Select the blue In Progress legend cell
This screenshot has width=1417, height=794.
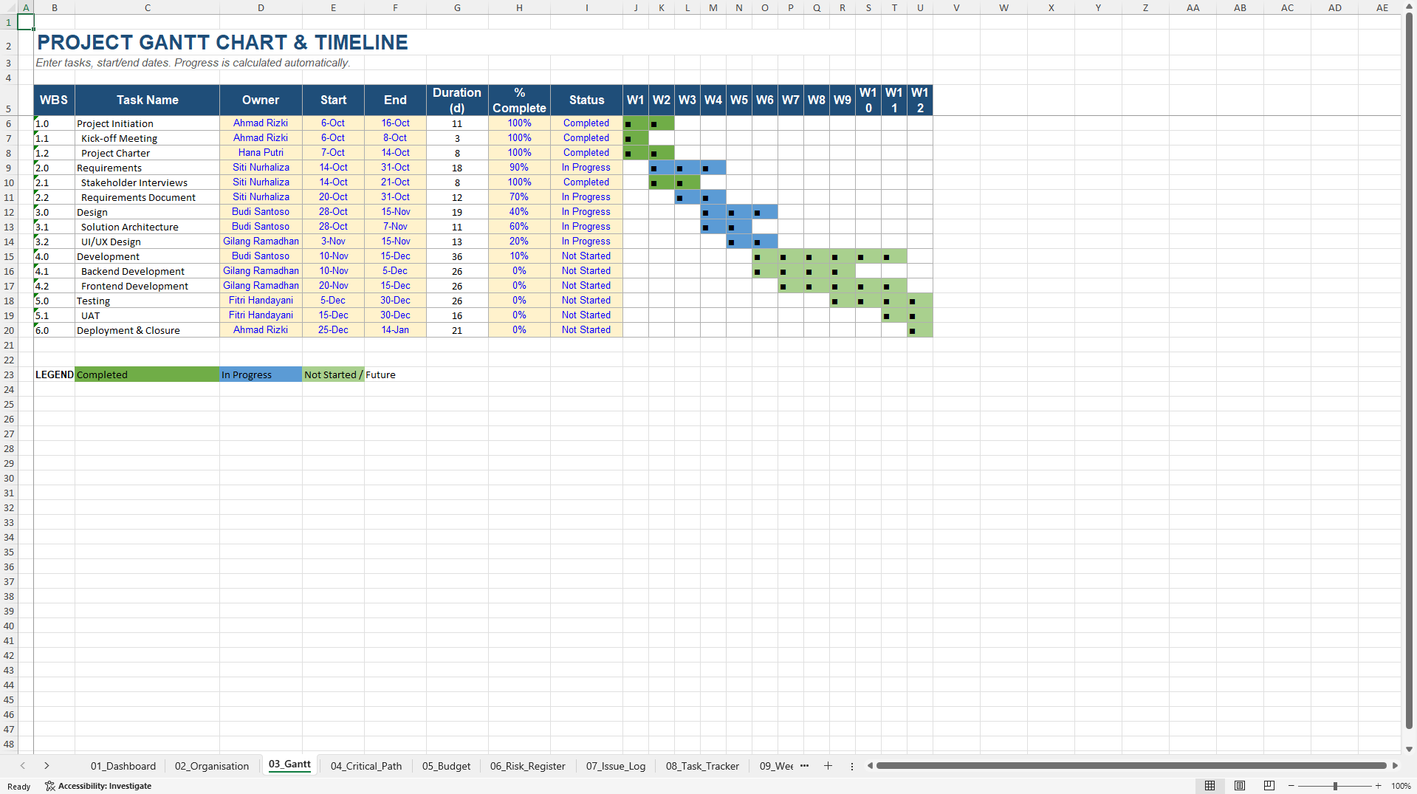click(x=261, y=374)
